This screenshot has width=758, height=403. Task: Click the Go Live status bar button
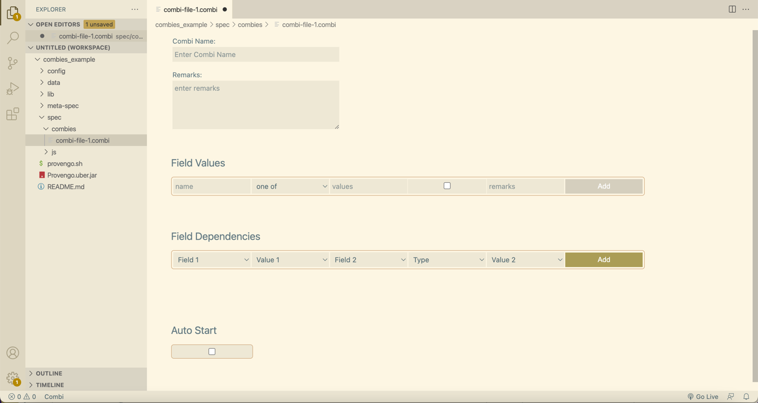(x=703, y=397)
